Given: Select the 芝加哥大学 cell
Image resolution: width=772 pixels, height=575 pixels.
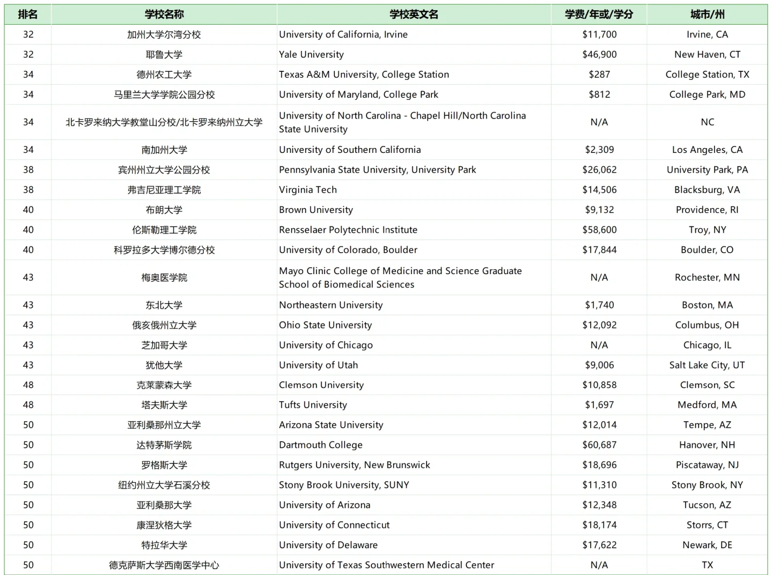Looking at the screenshot, I should point(164,345).
